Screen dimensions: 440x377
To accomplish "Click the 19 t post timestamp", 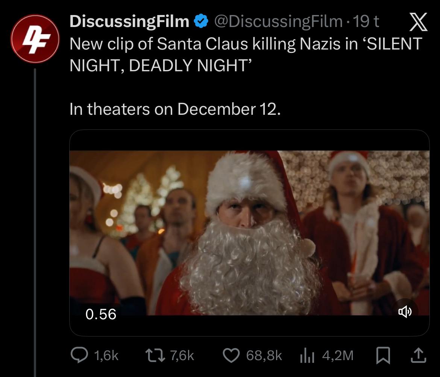I will pyautogui.click(x=366, y=22).
